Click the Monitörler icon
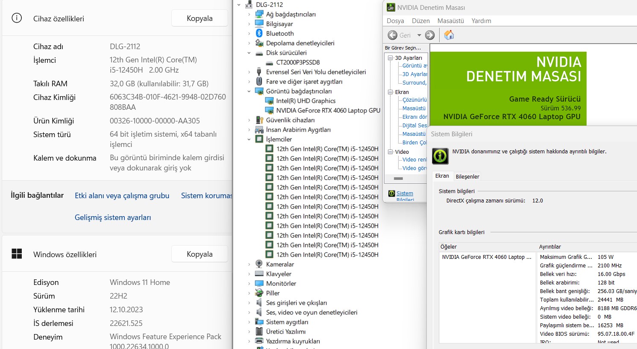The image size is (637, 349). pyautogui.click(x=259, y=283)
